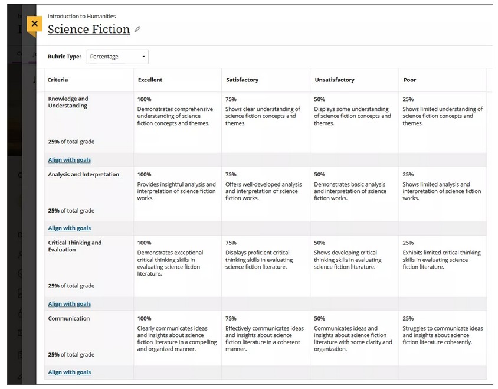498x389 pixels.
Task: Close the rubric panel with the yellow X
Action: click(x=34, y=24)
